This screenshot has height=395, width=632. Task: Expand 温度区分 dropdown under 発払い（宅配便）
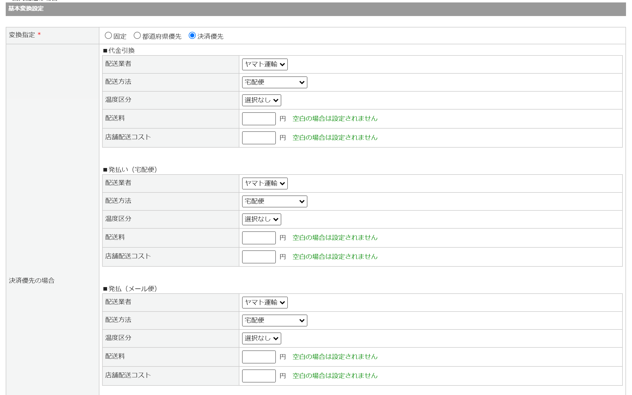[261, 219]
